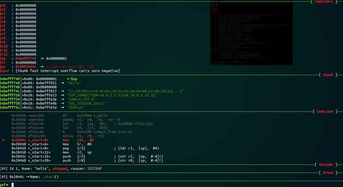Click the threads section header label
This screenshot has height=187, width=343.
326,165
